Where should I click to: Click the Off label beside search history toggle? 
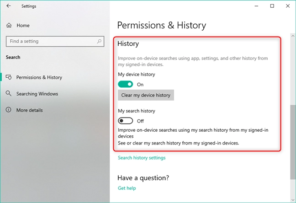140,121
